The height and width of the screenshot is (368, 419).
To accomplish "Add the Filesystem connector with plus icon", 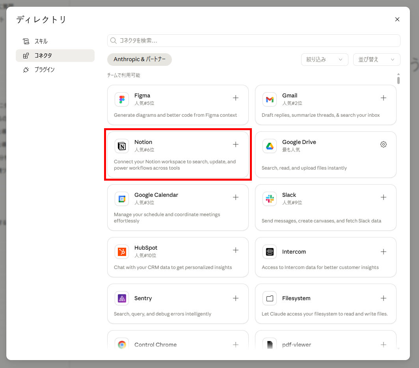I will (x=383, y=298).
